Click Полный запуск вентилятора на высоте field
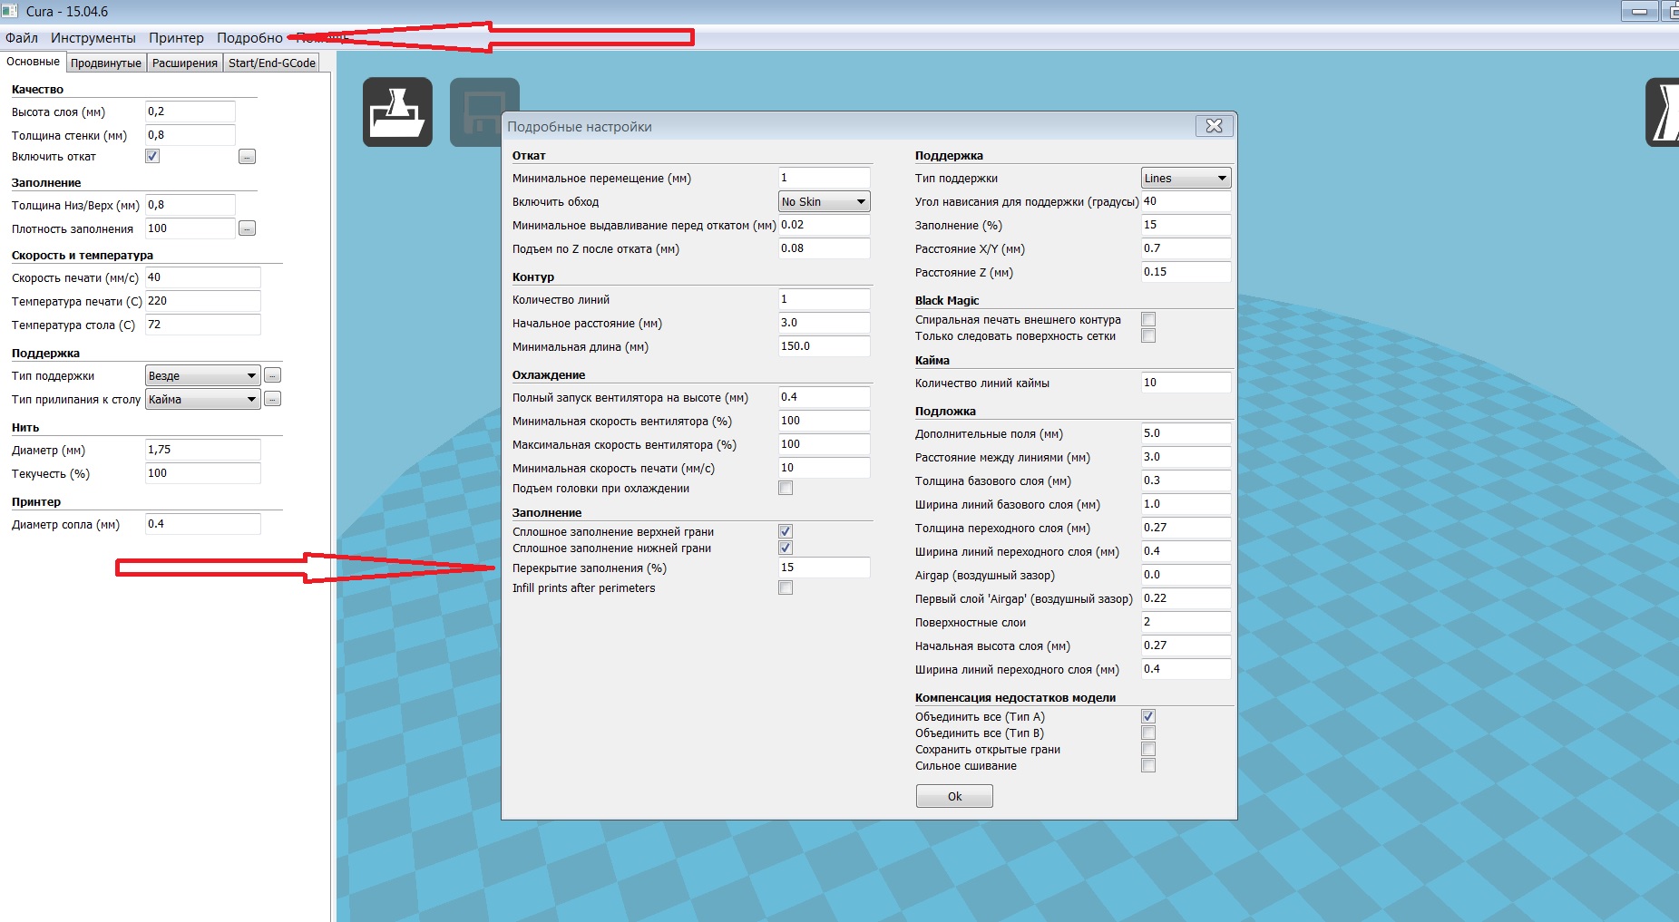Screen dimensions: 1679x922 click(x=824, y=397)
